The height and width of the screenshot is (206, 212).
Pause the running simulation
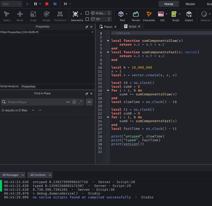(x=36, y=4)
